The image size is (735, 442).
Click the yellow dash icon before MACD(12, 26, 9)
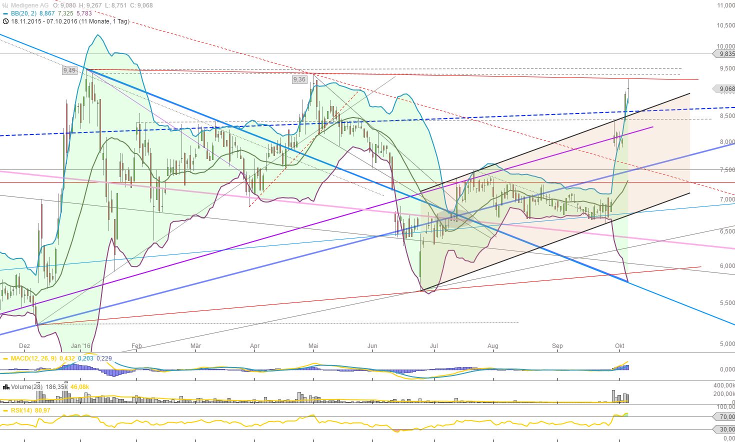pos(5,358)
